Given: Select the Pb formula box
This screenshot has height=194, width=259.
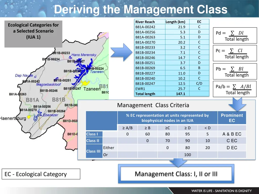Looking at the screenshot, I should tap(235, 72).
